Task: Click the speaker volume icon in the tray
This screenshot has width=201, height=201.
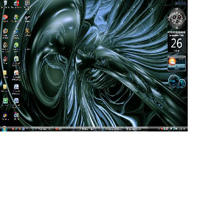Action: coord(176,129)
